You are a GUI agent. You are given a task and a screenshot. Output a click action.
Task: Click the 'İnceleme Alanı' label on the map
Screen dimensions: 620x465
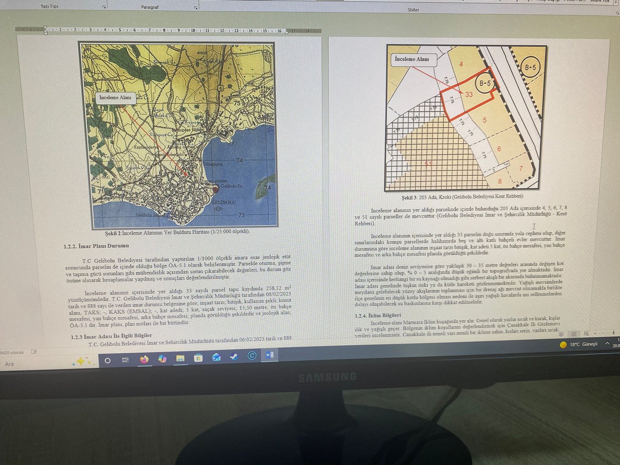tap(115, 97)
